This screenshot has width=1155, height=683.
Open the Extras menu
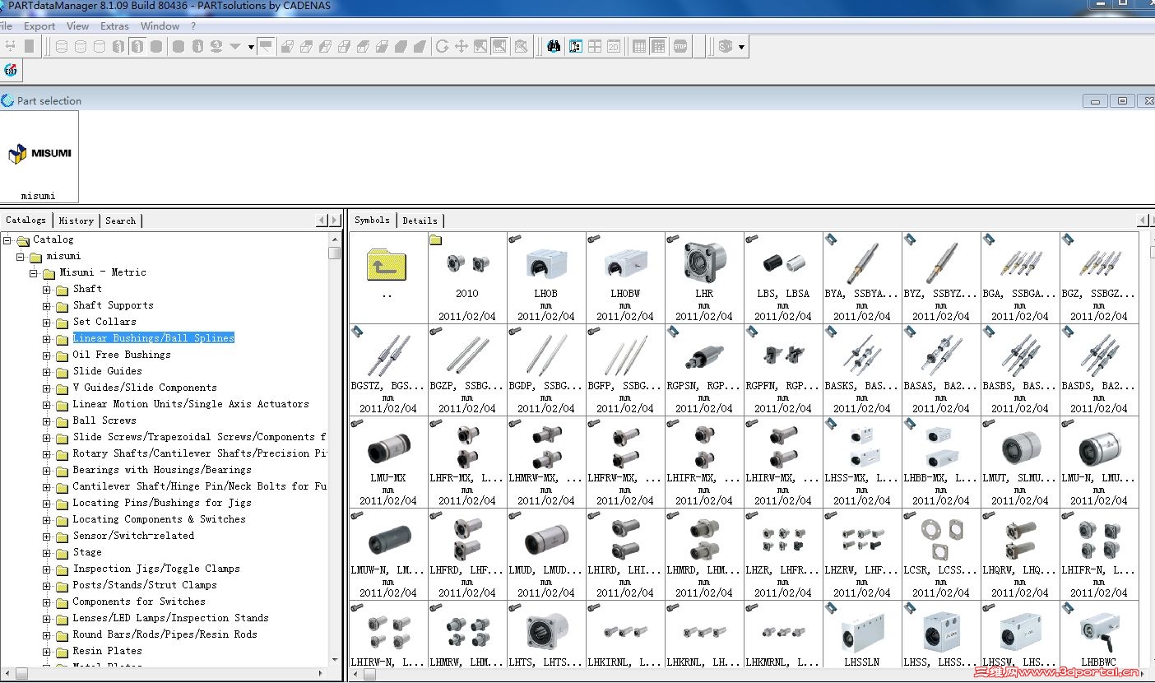click(114, 26)
